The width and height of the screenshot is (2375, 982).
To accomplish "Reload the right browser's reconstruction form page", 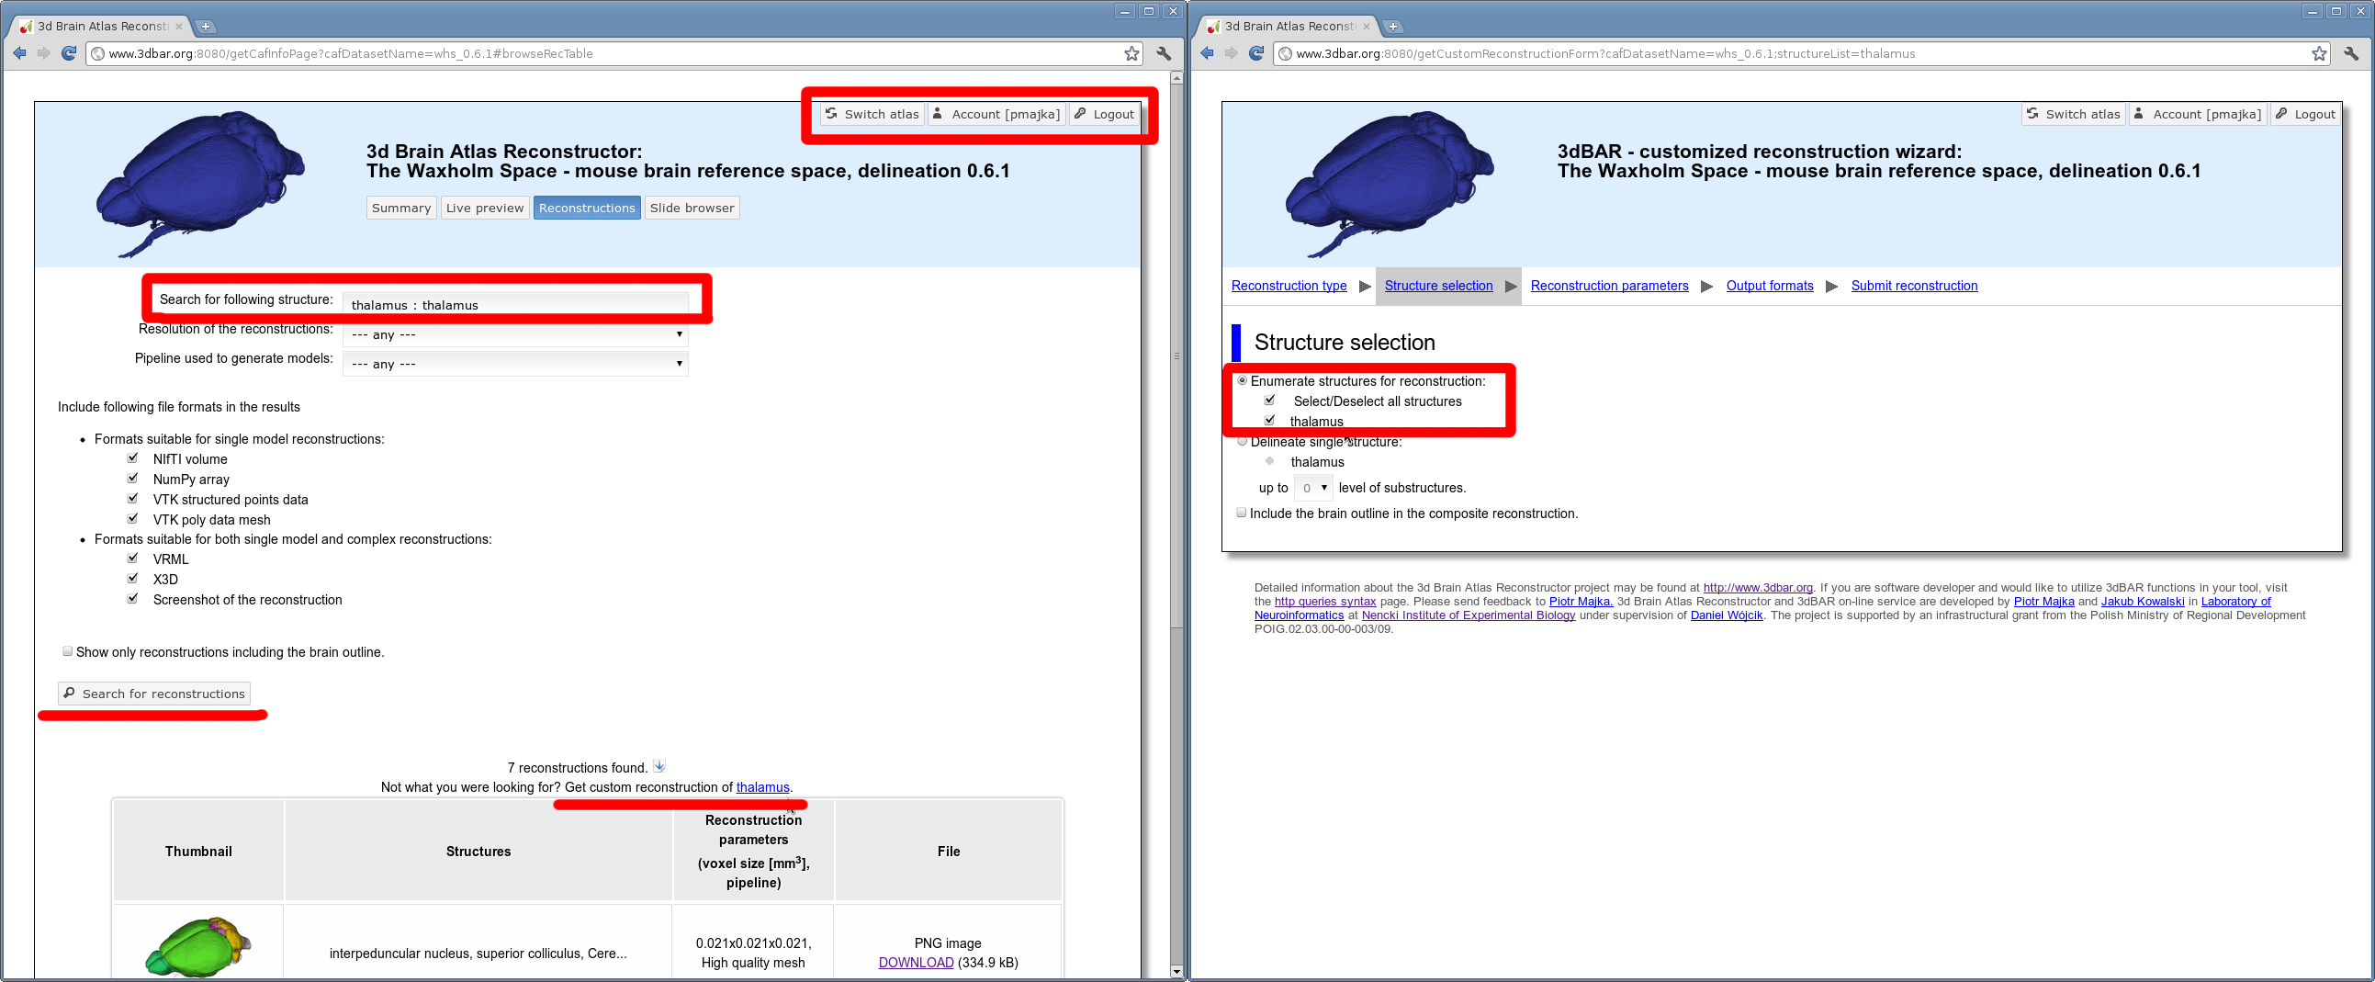I will point(1255,53).
